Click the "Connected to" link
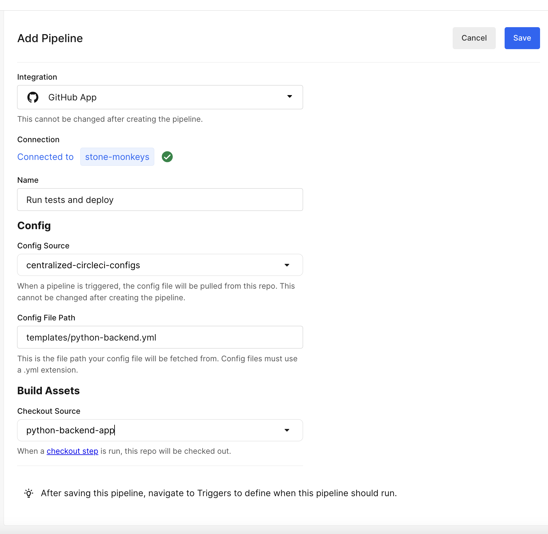Screen dimensions: 548x534 45,157
